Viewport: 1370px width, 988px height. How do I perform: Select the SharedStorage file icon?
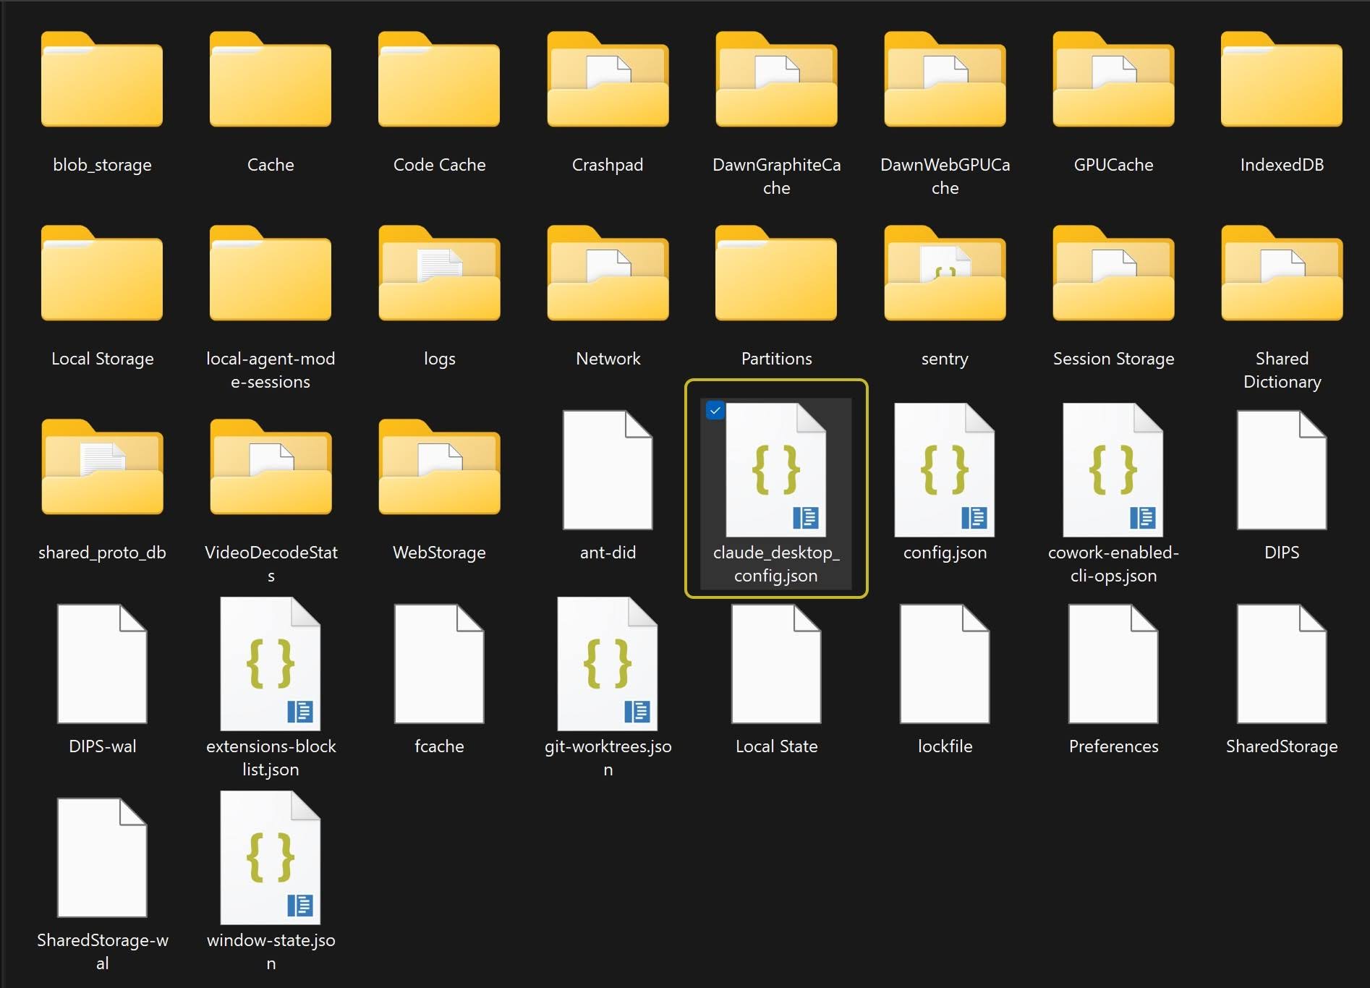click(x=1282, y=664)
